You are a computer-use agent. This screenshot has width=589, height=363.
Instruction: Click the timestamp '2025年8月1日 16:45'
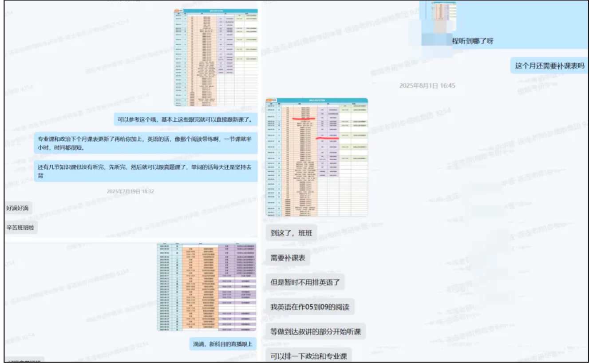(427, 85)
